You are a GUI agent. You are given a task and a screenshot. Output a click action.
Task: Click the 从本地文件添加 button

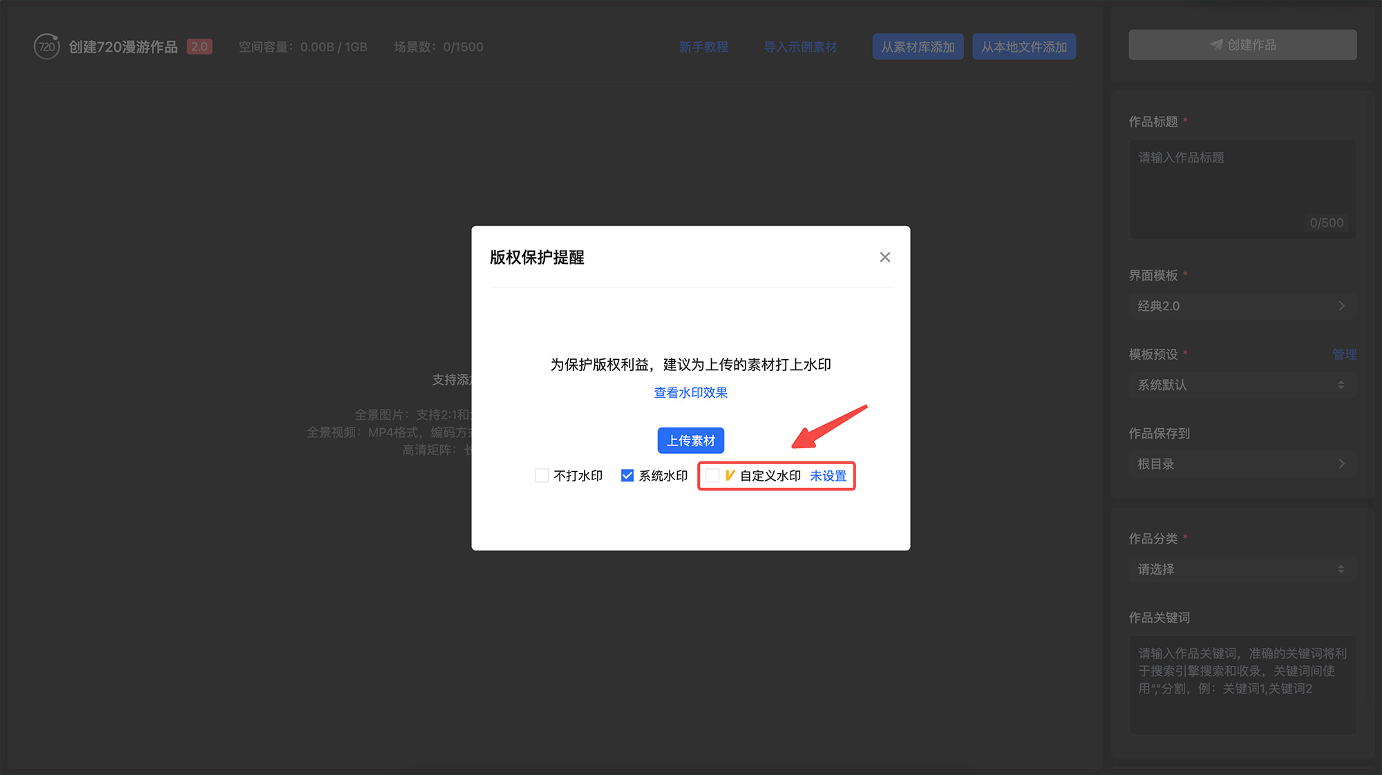(x=1023, y=47)
